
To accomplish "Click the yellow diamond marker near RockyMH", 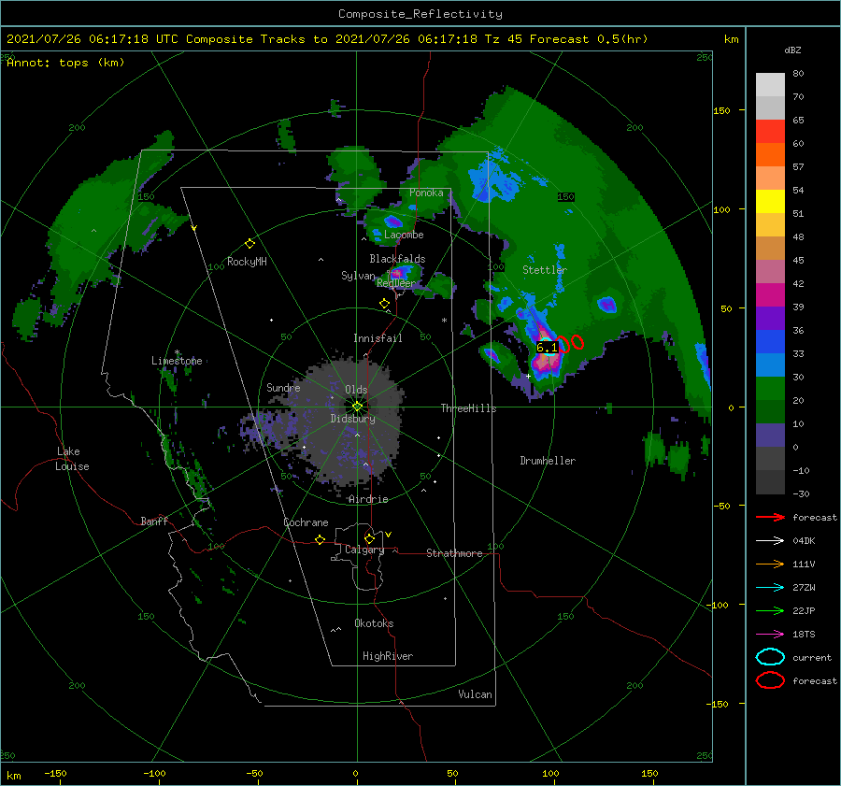I will pyautogui.click(x=249, y=244).
